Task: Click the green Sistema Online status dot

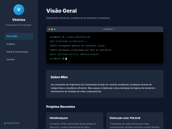Action: click(5, 123)
